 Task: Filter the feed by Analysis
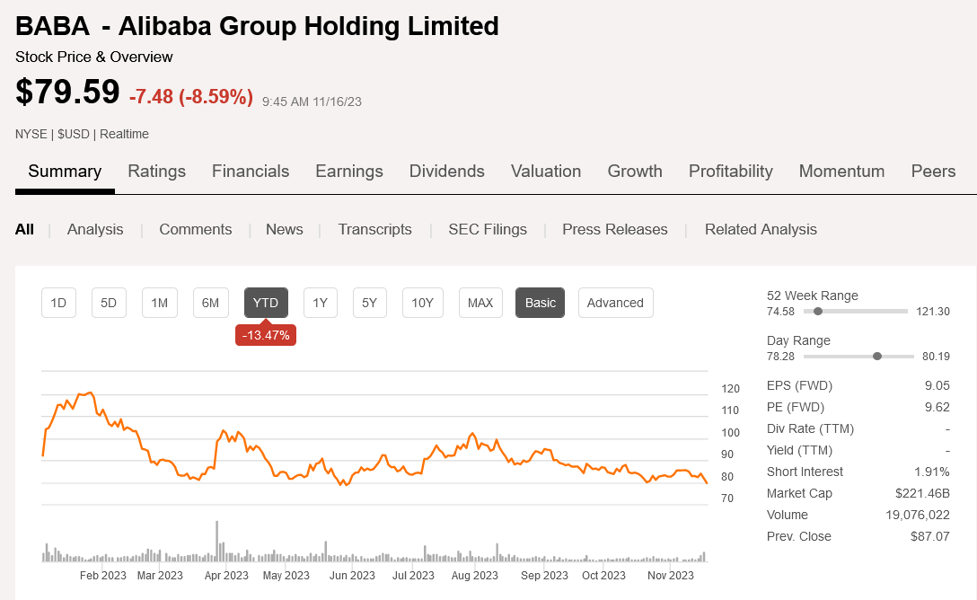(x=95, y=229)
